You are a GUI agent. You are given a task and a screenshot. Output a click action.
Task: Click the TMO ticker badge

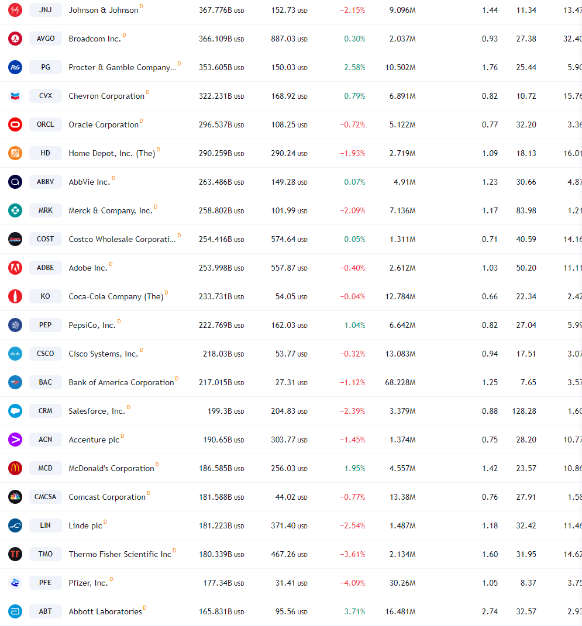click(46, 554)
